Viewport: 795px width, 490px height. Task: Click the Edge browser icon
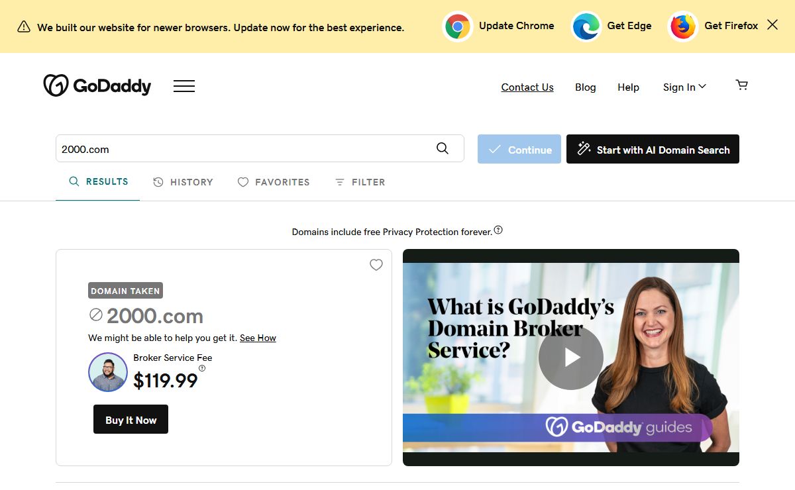point(586,26)
